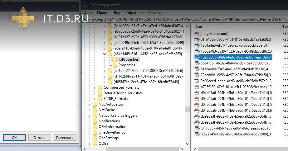Click binary icon of {01fb17e3-796c...},3 value
288x151 pixels.
196,40
